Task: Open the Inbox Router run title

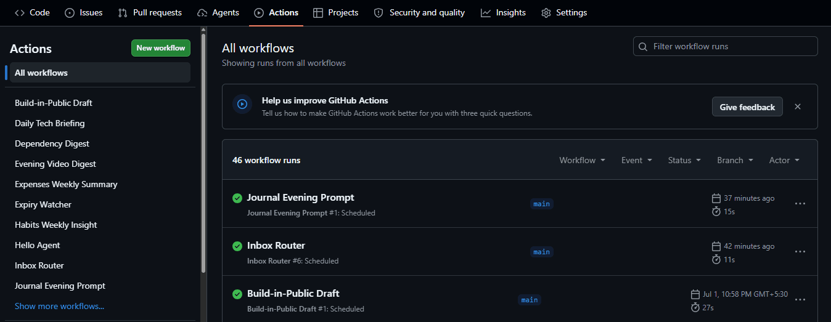Action: tap(276, 246)
